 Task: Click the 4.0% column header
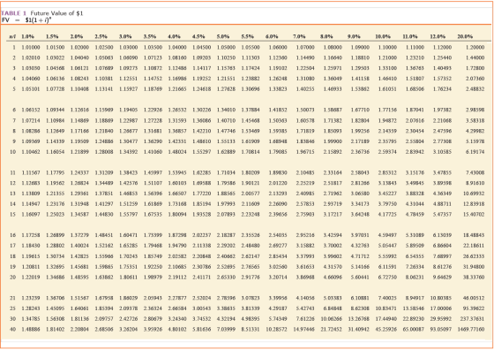coord(174,36)
